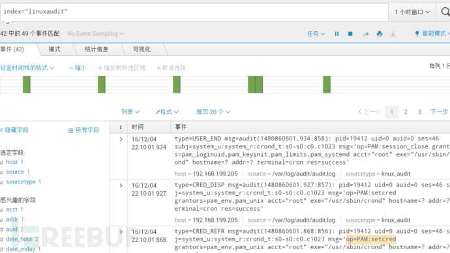
Task: Open the 列表 view dropdown
Action: [130, 112]
